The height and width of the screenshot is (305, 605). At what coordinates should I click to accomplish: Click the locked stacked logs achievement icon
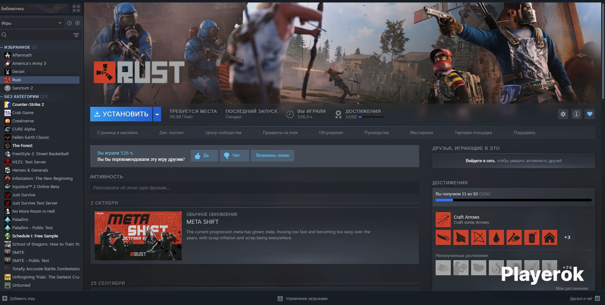[443, 268]
